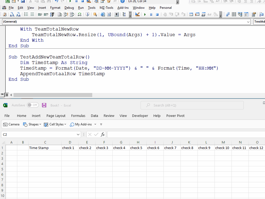Click the Sigma statistics icon
The width and height of the screenshot is (265, 199).
pos(116,15)
